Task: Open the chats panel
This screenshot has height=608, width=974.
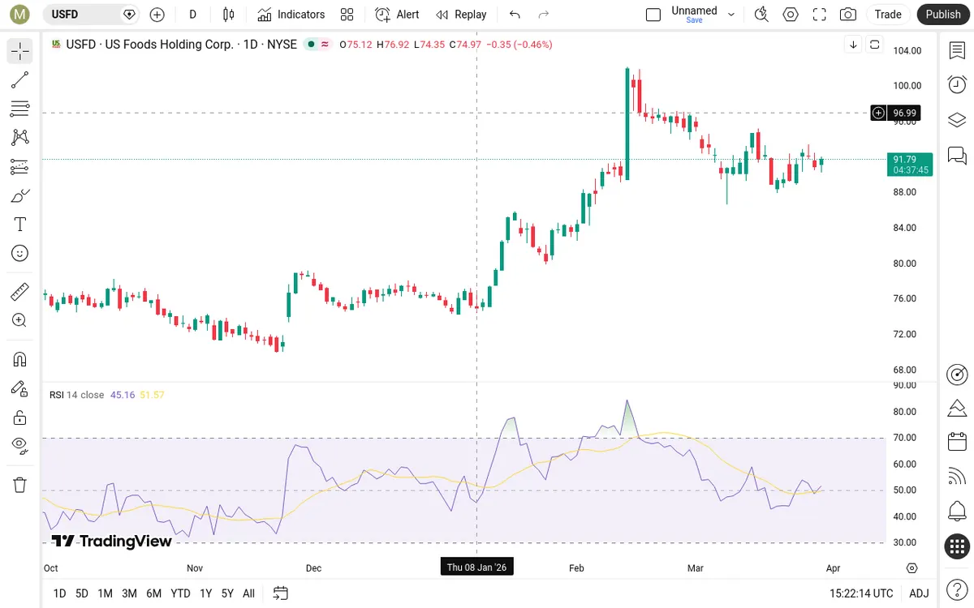Action: 957,155
